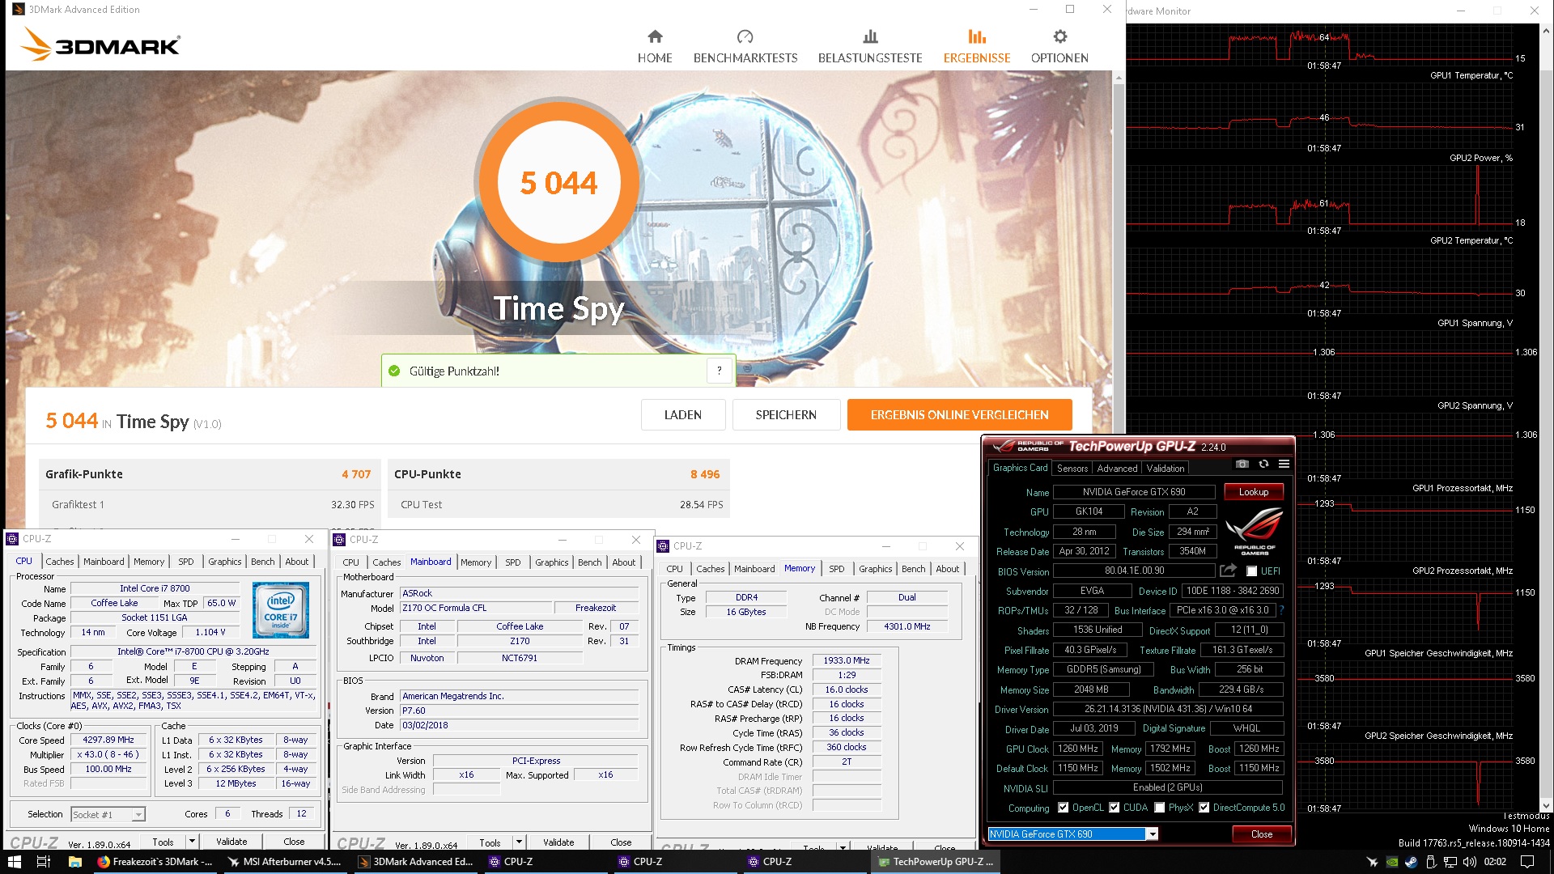Open Task View on the taskbar
Viewport: 1554px width, 874px height.
tap(44, 862)
